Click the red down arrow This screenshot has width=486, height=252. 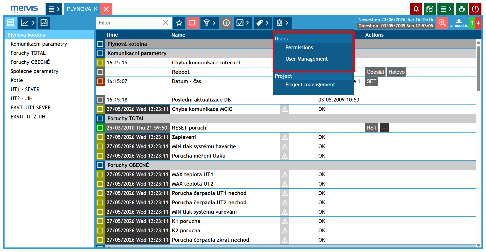[x=478, y=23]
